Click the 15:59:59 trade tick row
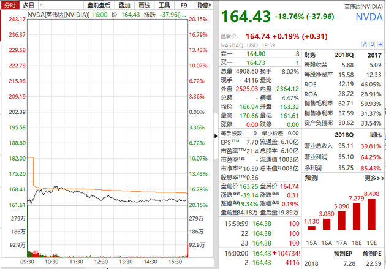The width and height of the screenshot is (386, 269). click(259, 224)
